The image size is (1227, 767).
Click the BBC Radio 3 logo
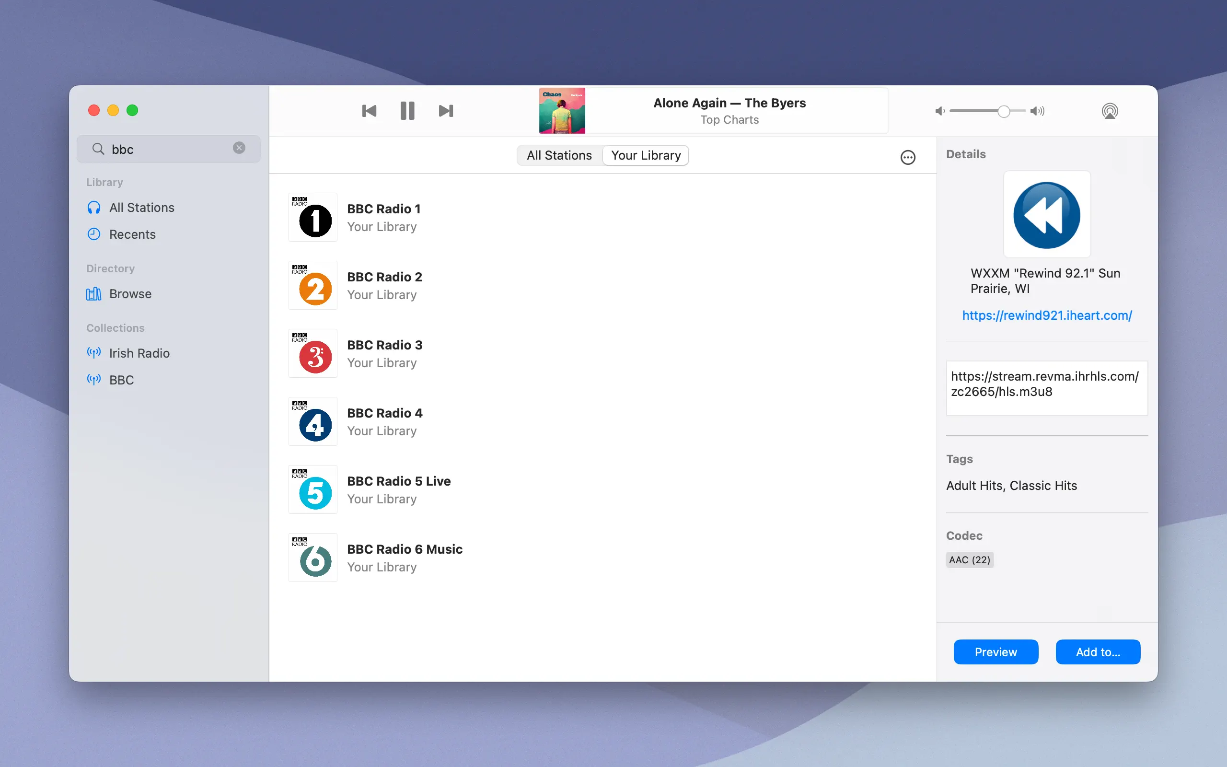tap(313, 354)
